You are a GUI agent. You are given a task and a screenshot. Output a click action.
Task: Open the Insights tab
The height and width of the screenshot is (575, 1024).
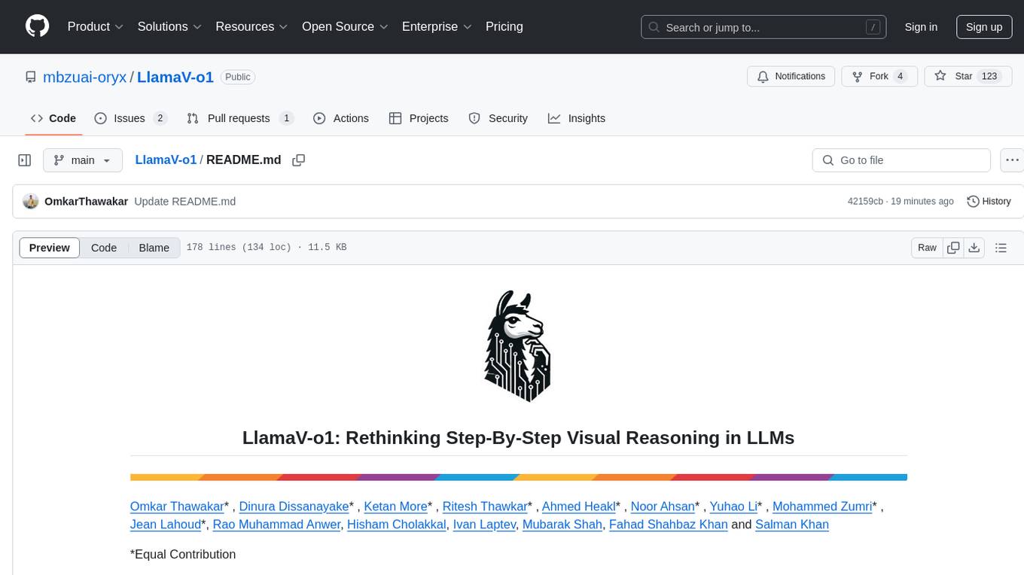coord(577,118)
